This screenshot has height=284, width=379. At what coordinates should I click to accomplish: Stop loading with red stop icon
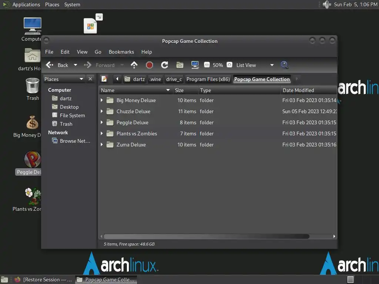click(x=150, y=65)
